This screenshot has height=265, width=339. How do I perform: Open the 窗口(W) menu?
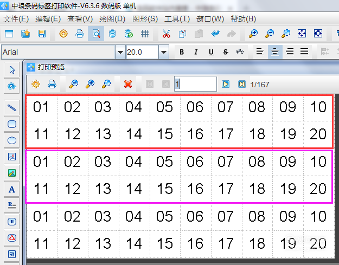(210, 19)
